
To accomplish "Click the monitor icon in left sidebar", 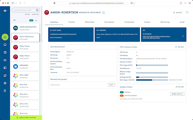I will (5, 45).
